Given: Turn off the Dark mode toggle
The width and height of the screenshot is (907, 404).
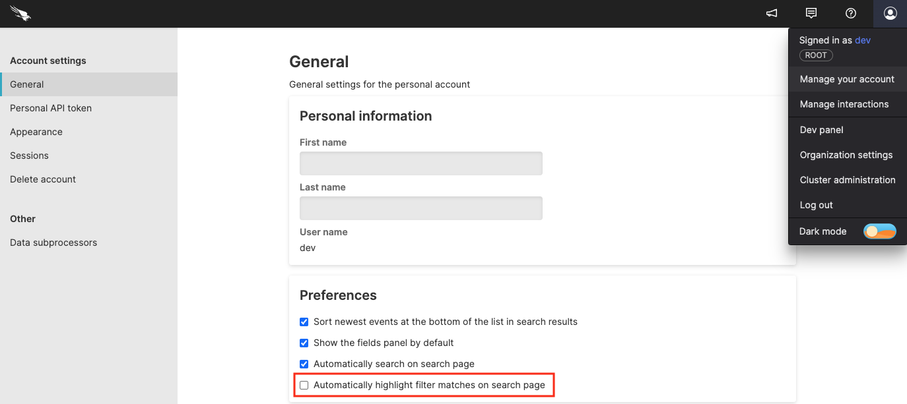Looking at the screenshot, I should [880, 231].
